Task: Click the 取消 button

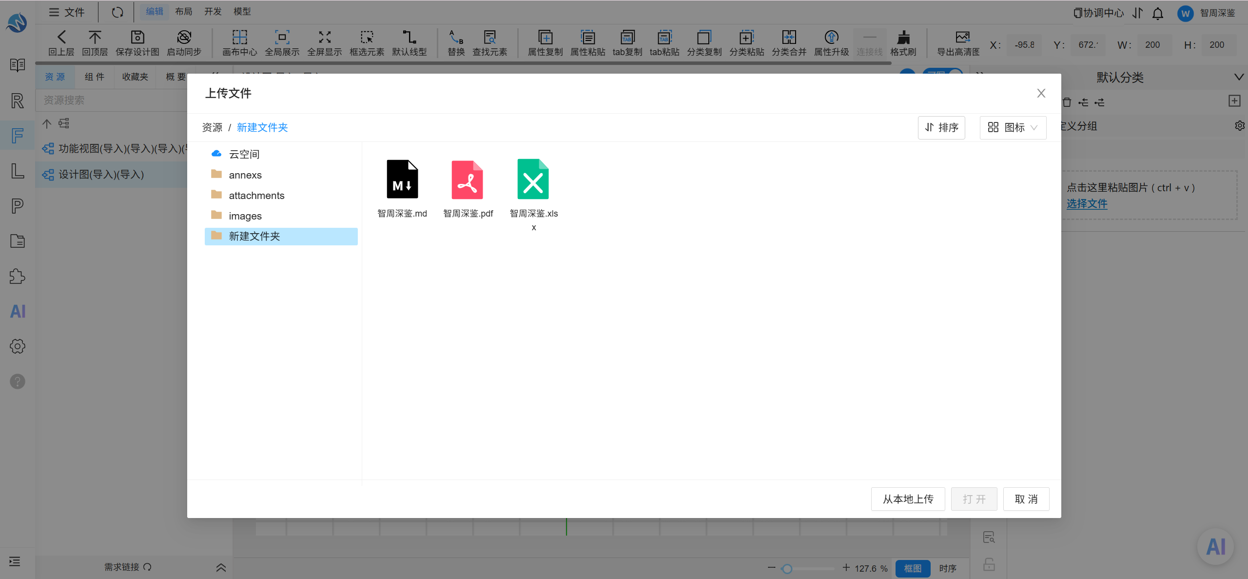Action: [1026, 499]
